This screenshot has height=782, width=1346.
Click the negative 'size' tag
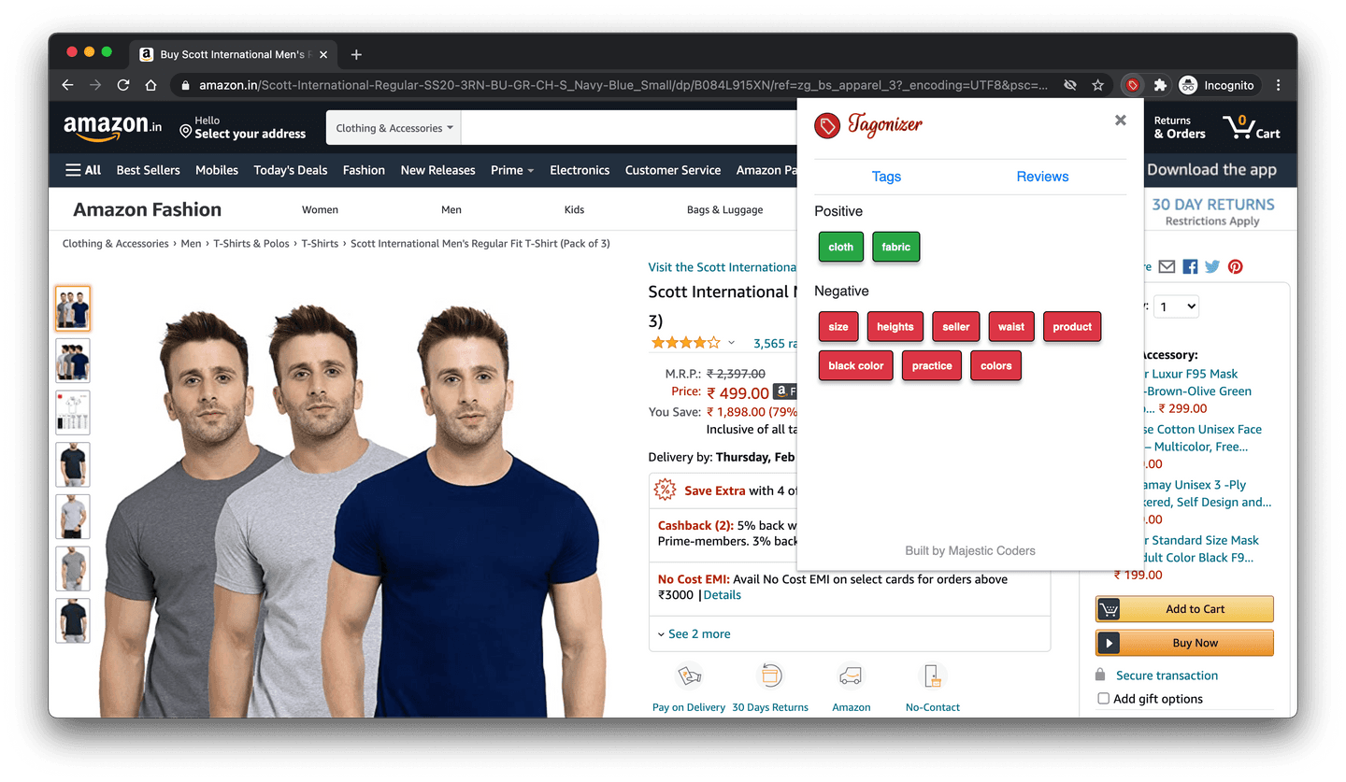838,327
